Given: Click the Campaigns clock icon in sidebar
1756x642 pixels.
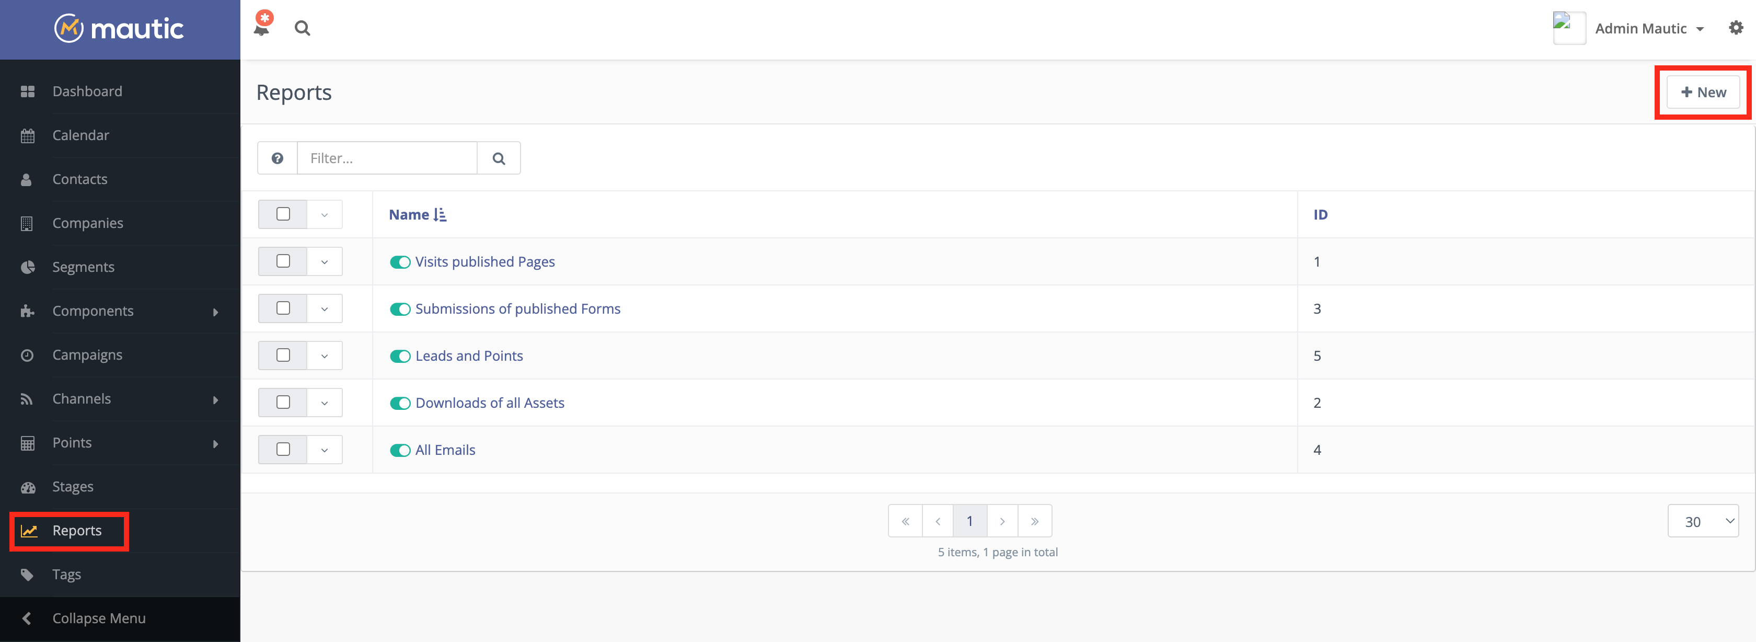Looking at the screenshot, I should pos(27,354).
